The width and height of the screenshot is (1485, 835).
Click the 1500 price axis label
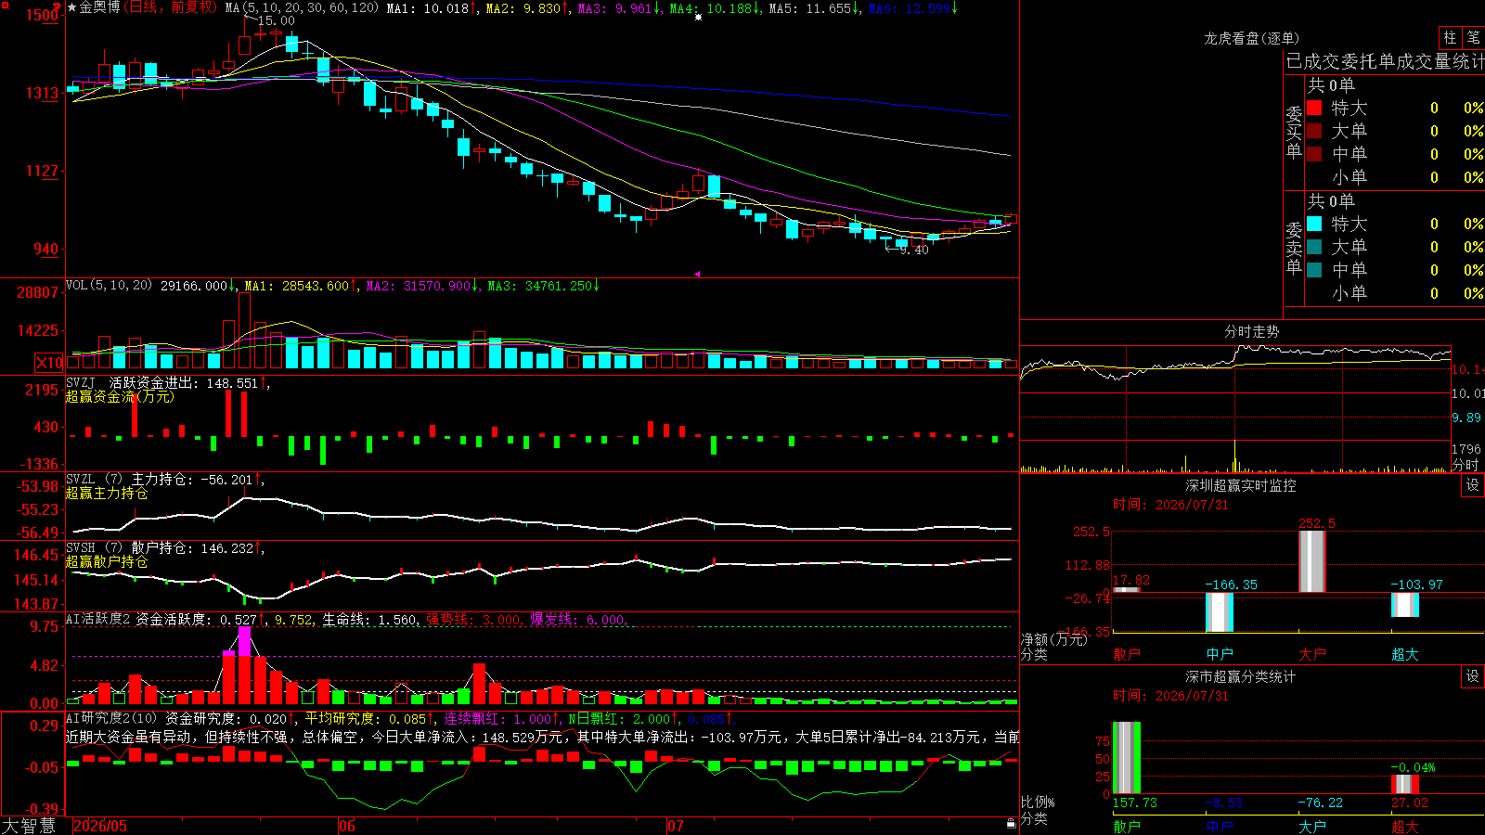point(43,15)
